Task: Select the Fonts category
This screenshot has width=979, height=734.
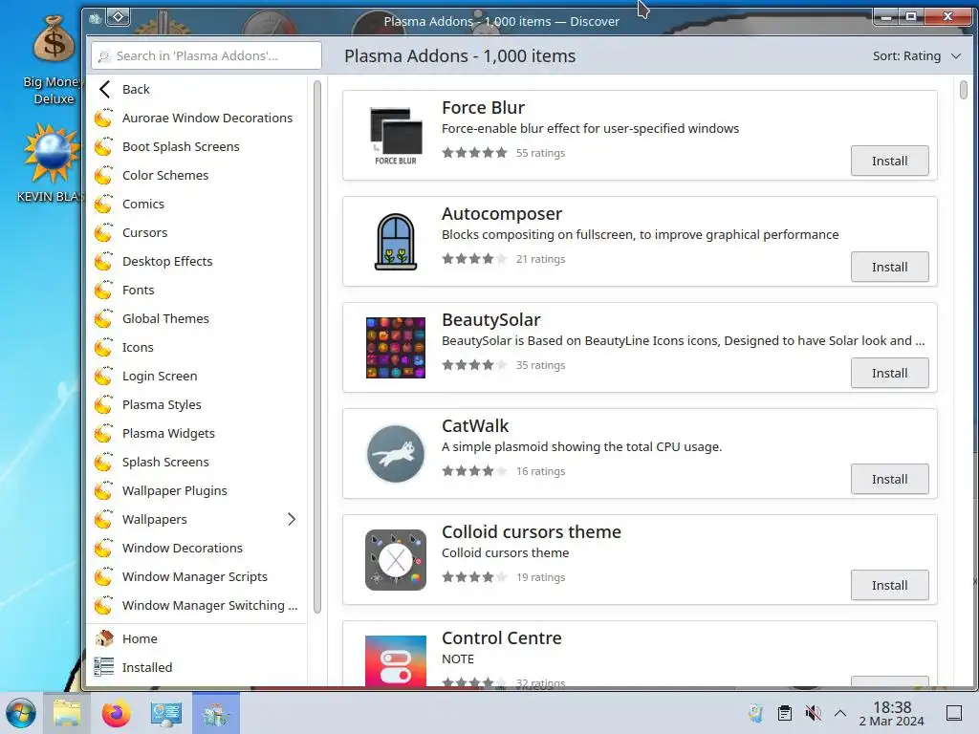Action: [197, 291]
